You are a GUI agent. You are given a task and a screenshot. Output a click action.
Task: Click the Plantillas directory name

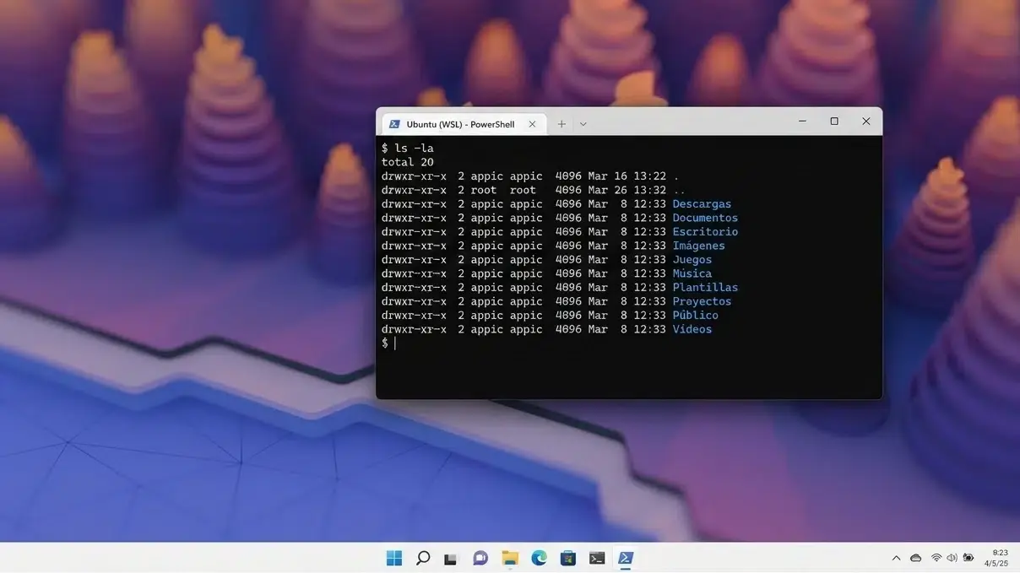point(705,288)
